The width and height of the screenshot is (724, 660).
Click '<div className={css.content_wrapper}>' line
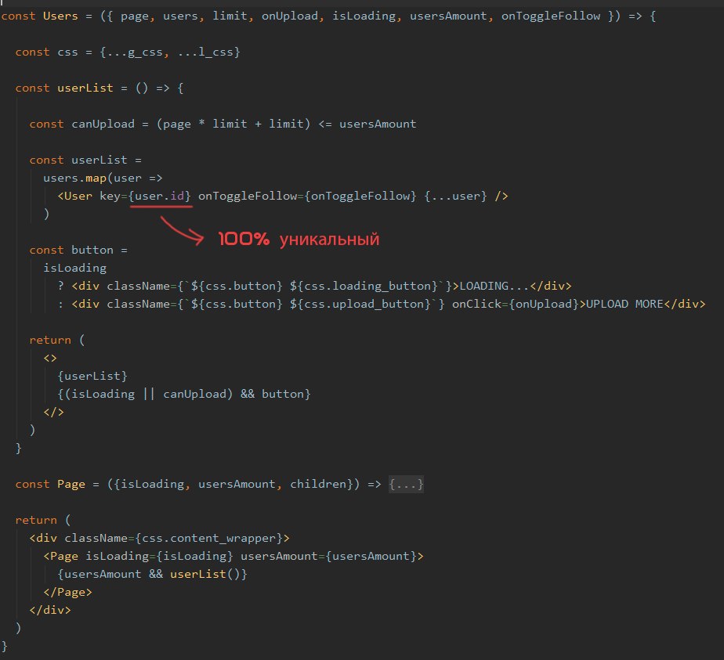click(x=159, y=538)
